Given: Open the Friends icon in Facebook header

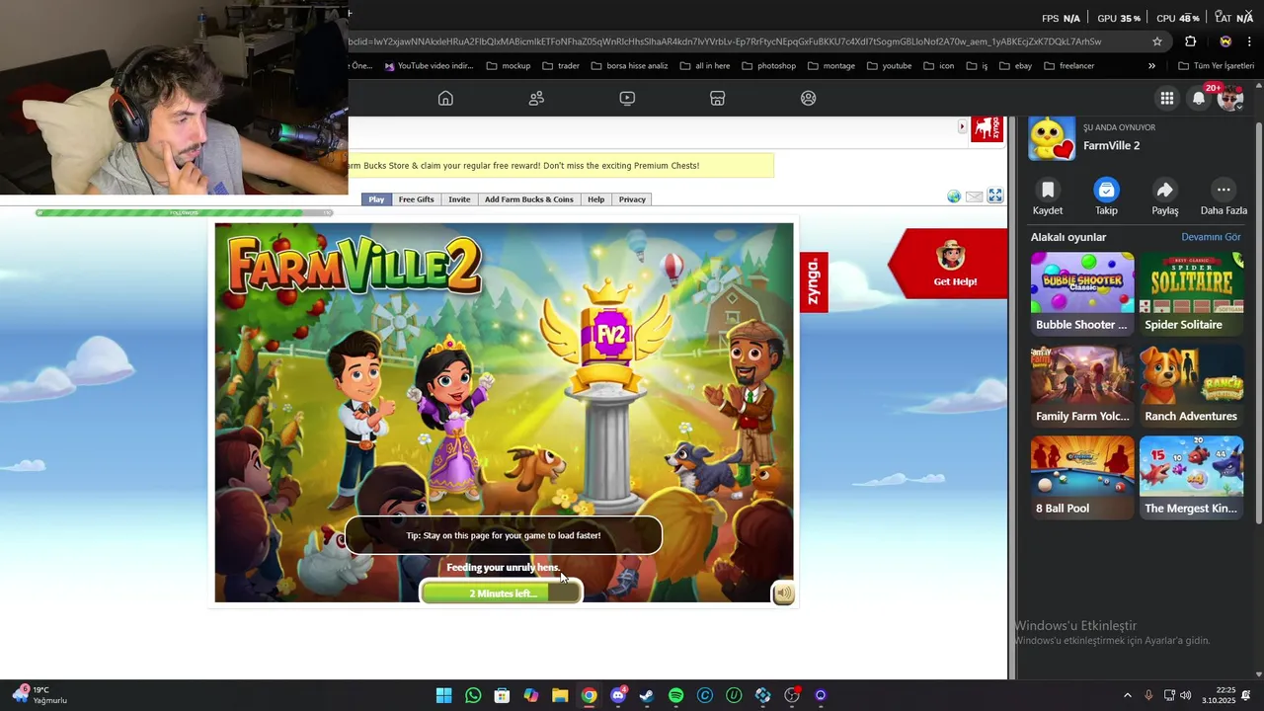Looking at the screenshot, I should (x=536, y=98).
